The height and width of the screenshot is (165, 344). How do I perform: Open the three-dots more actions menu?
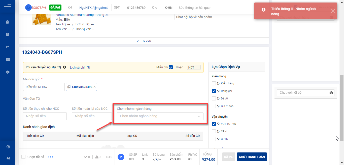pyautogui.click(x=51, y=157)
